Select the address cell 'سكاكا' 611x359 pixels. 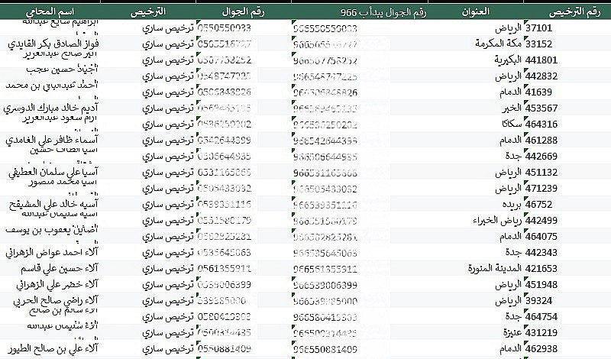(512, 124)
